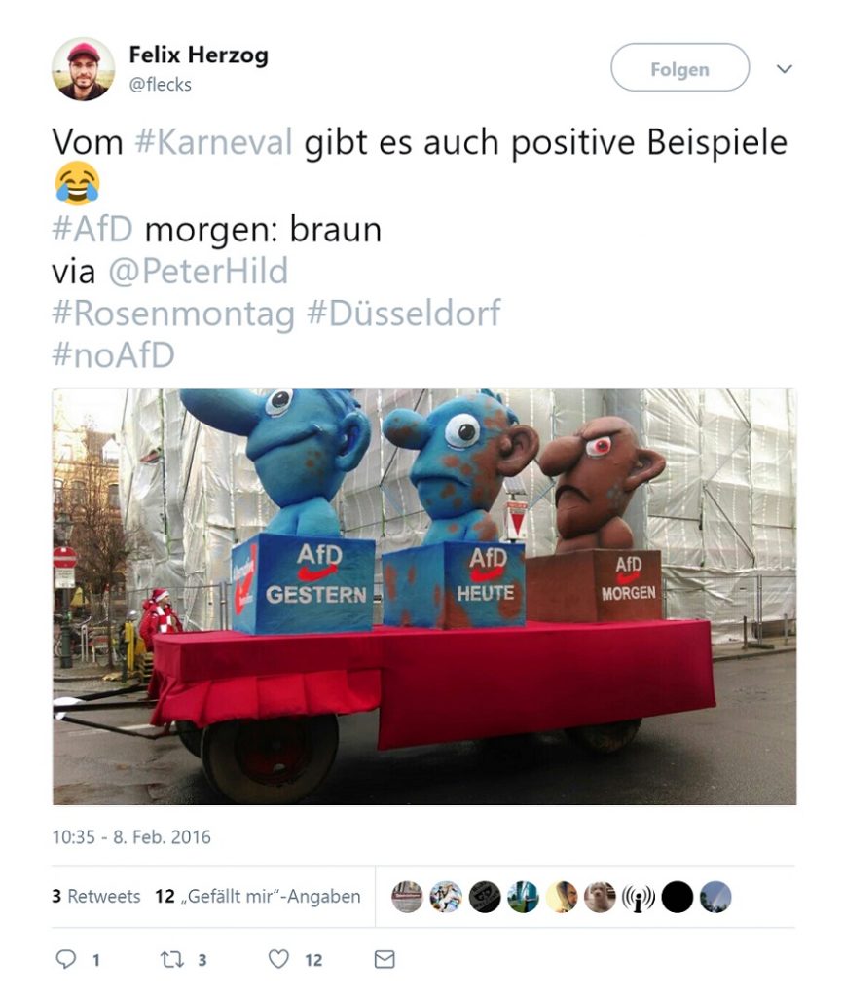Image resolution: width=843 pixels, height=997 pixels.
Task: Like the tweet with heart icon
Action: (x=278, y=958)
